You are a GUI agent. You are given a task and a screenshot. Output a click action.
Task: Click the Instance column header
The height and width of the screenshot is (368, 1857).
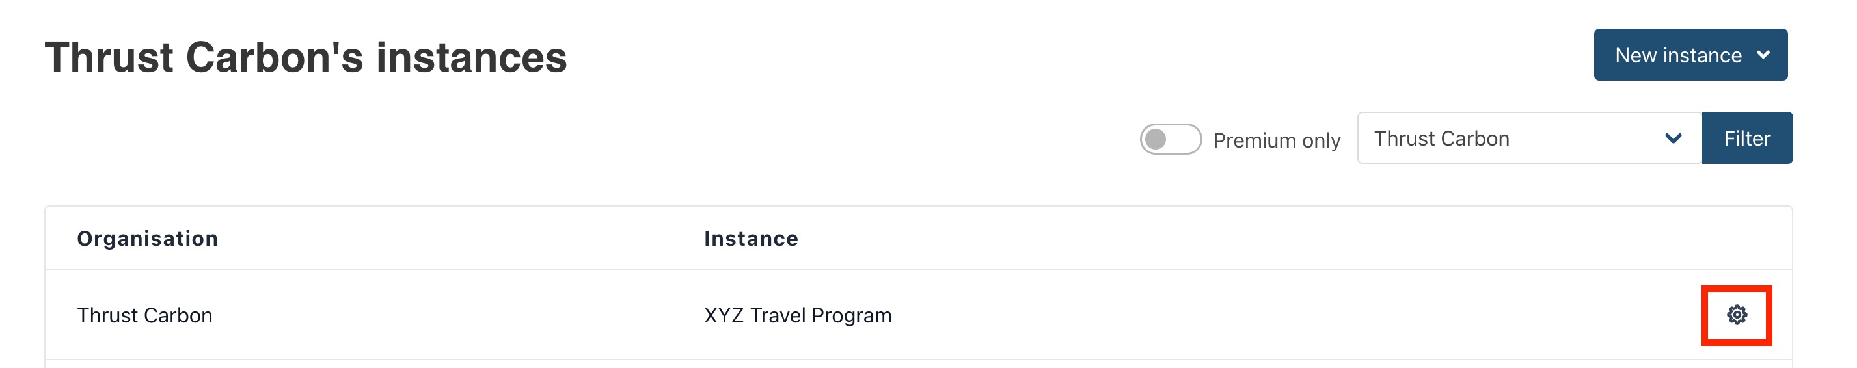(x=750, y=239)
